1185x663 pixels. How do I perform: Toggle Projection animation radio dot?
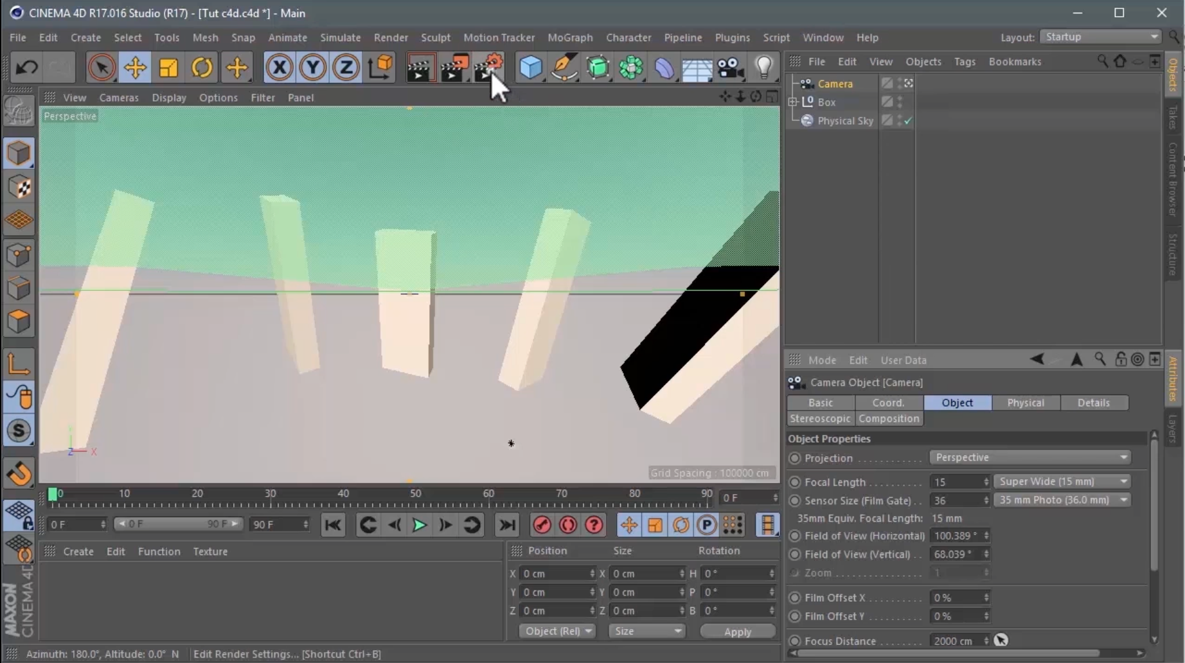tap(795, 458)
